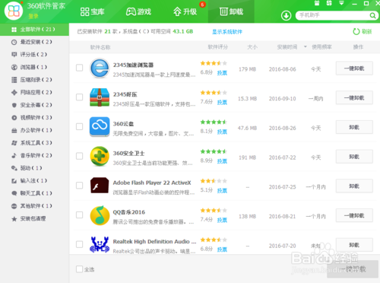Select 视频软件 (3) category
The height and width of the screenshot is (283, 380).
[x=34, y=118]
